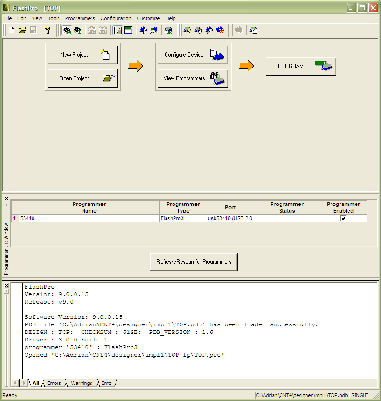Select the single device mode chip icon

66,30
